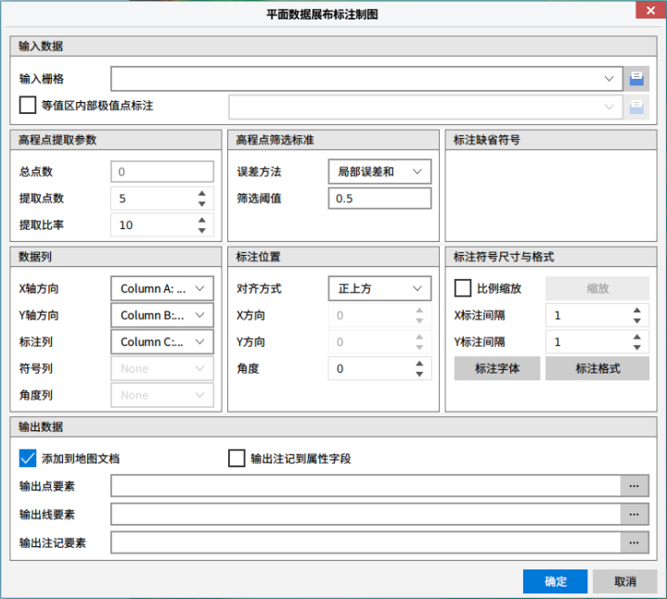
Task: Uncheck 添加到地图文档 option
Action: coord(28,458)
